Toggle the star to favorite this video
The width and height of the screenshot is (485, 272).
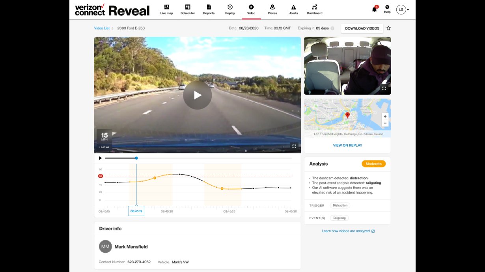tap(388, 28)
